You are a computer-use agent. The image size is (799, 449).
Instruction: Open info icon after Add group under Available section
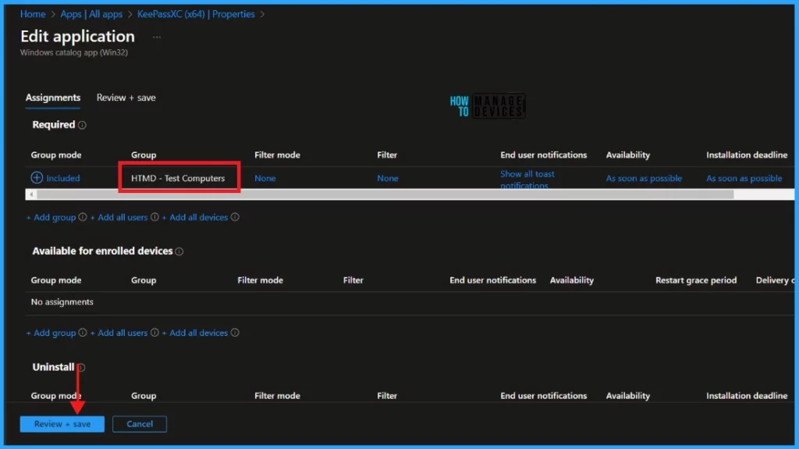pos(83,332)
